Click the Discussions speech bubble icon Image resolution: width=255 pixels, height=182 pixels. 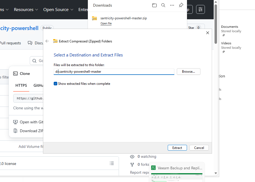point(30,43)
